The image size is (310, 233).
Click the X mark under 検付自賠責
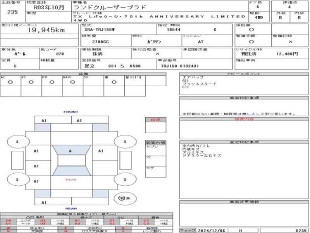(x=157, y=54)
